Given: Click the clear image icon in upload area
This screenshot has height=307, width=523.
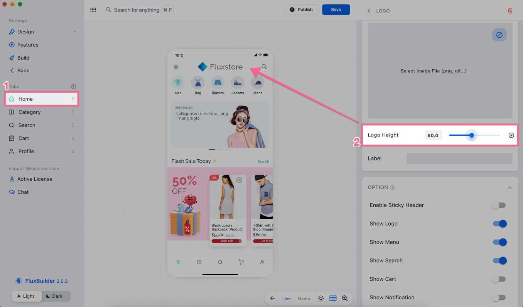Looking at the screenshot, I should pyautogui.click(x=499, y=35).
